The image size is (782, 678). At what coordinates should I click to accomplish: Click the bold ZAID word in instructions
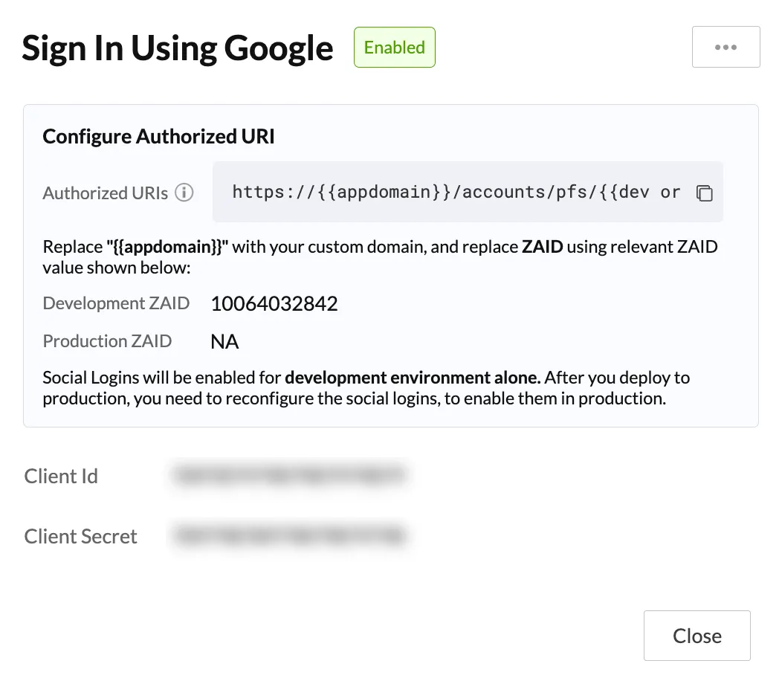point(542,247)
